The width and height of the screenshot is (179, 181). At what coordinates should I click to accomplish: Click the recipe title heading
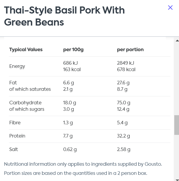click(64, 16)
